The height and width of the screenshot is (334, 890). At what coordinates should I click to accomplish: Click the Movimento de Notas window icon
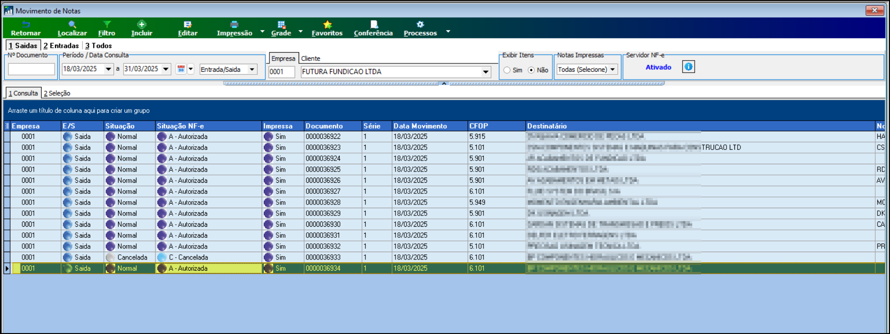click(x=8, y=10)
